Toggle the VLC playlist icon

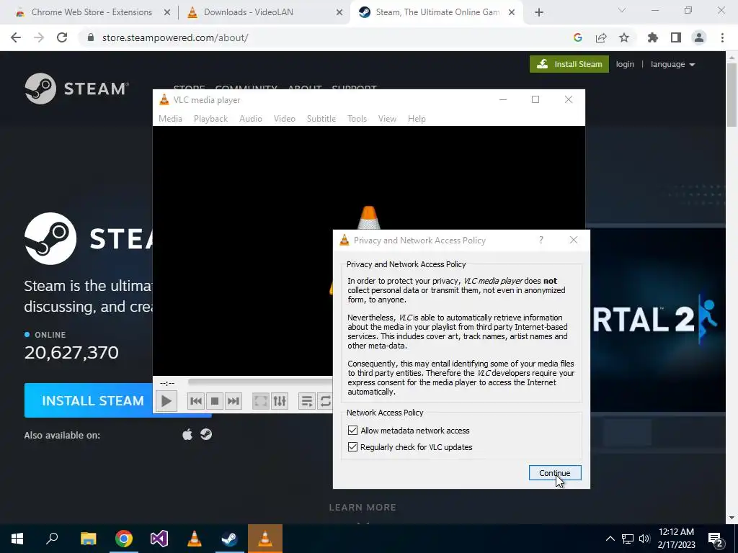click(307, 401)
